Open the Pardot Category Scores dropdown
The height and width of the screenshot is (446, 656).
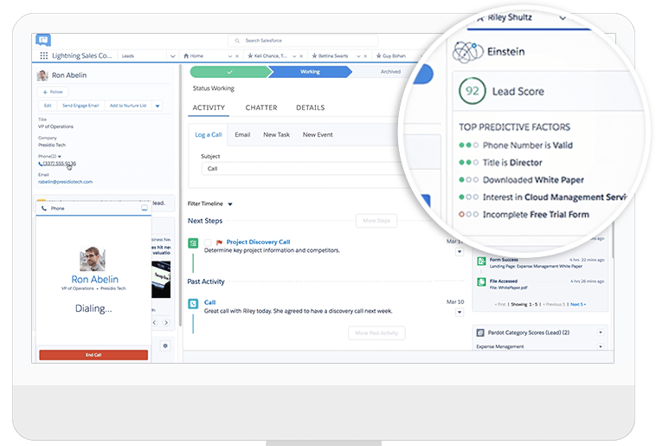pyautogui.click(x=601, y=333)
